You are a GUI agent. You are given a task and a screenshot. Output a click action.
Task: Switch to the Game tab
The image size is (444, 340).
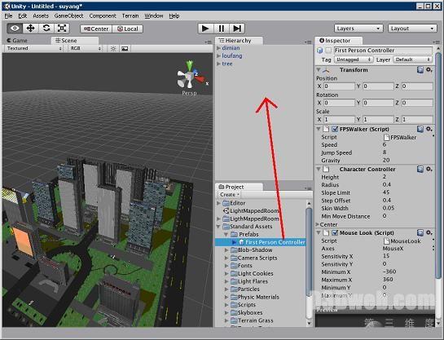tap(18, 41)
